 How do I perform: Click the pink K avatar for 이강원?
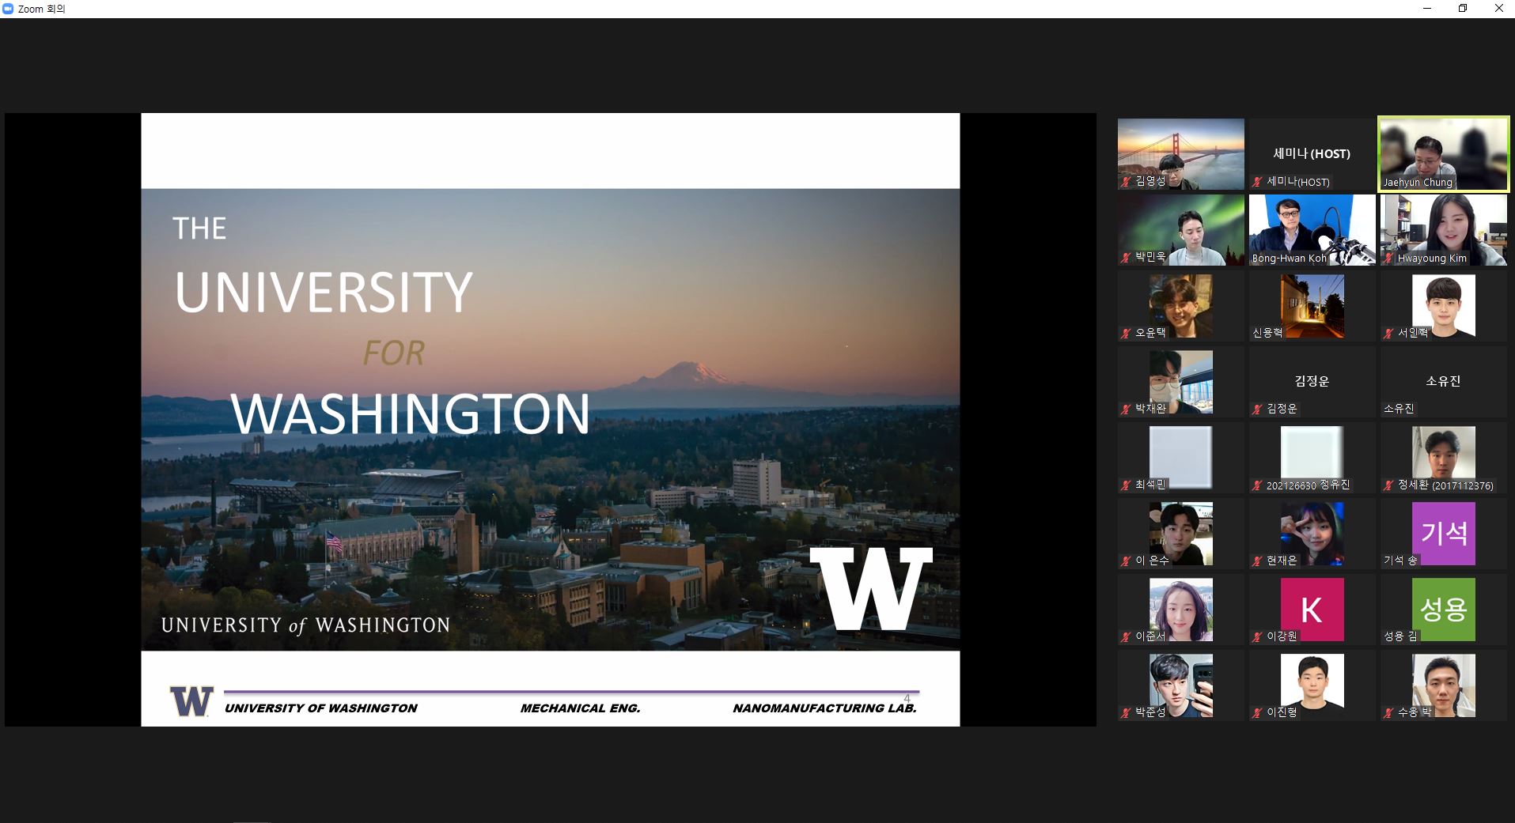pyautogui.click(x=1312, y=610)
